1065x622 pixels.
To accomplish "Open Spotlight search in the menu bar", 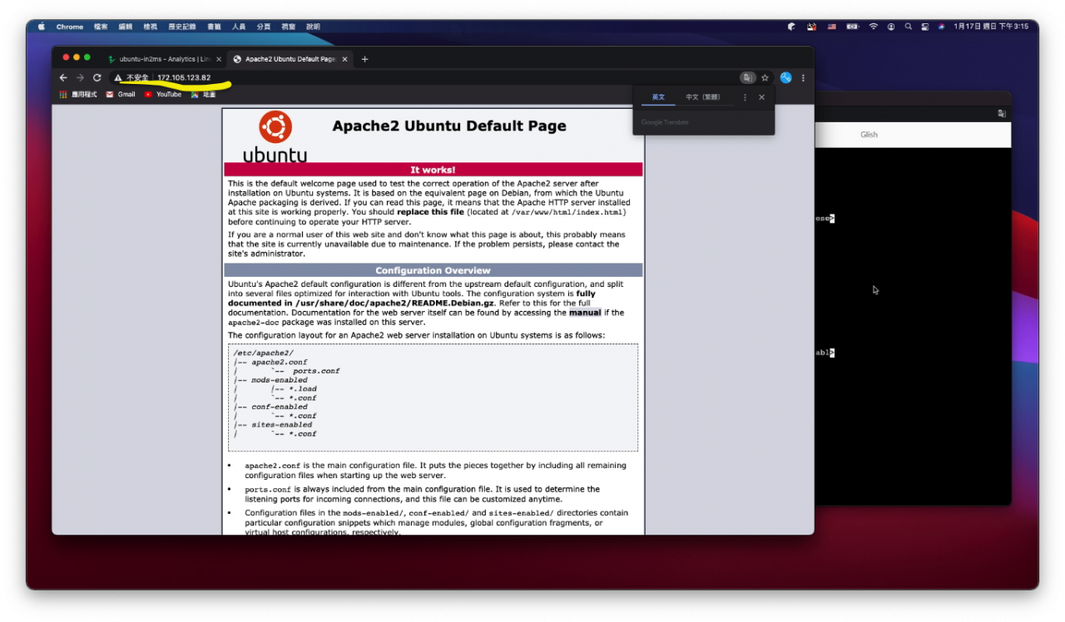I will [908, 27].
